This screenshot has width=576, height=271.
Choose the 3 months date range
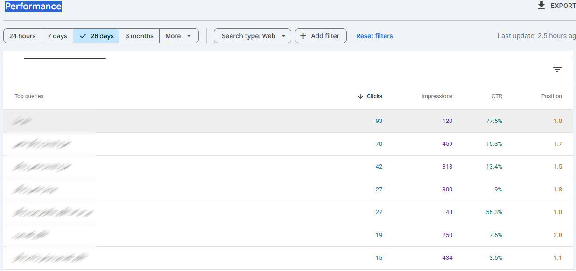139,36
